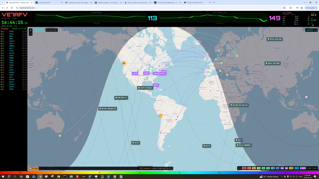This screenshot has height=179, width=319.
Task: Select cluster spot EI5JTB
Action: point(12,53)
